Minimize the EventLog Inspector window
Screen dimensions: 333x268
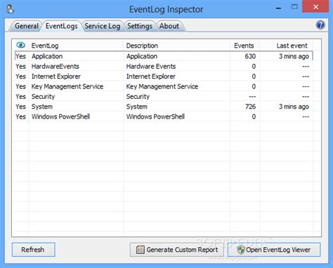278,8
